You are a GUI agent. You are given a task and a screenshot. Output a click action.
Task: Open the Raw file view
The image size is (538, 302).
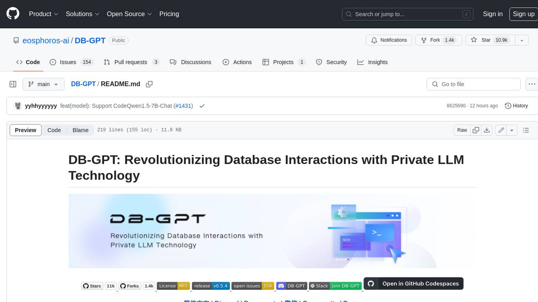462,130
